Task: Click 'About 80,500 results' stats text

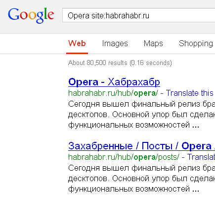Action: (x=120, y=63)
